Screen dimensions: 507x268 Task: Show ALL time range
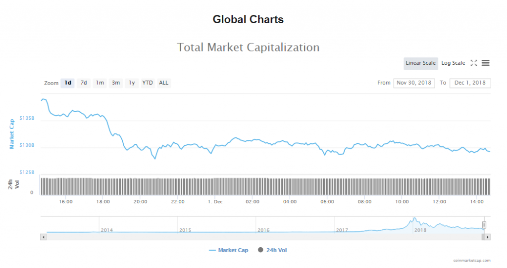pyautogui.click(x=164, y=83)
